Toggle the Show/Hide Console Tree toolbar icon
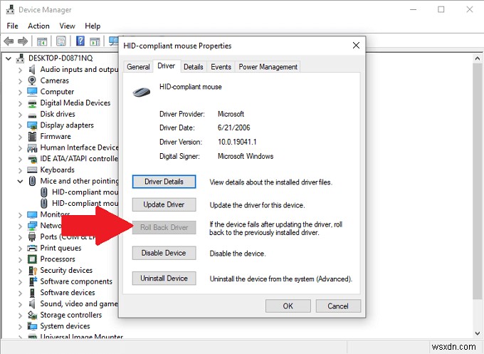This screenshot has width=484, height=354. pos(42,41)
